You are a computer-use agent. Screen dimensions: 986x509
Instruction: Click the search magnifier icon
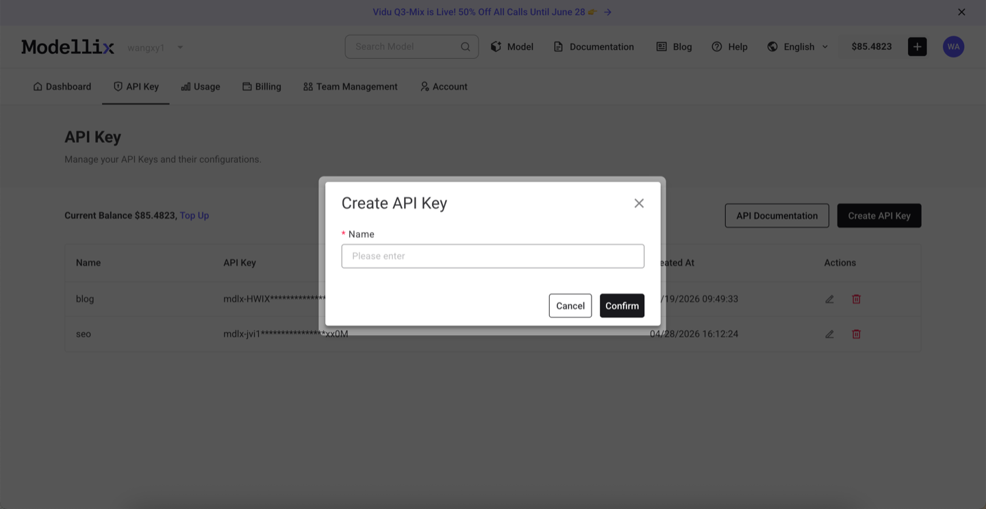466,47
